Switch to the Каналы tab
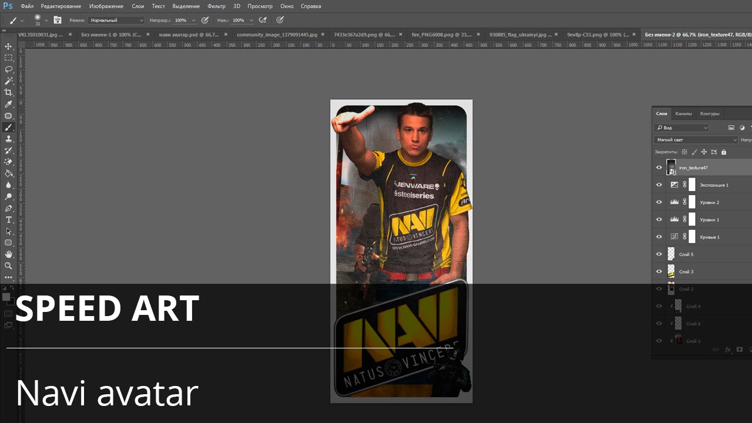Viewport: 752px width, 423px height. point(683,113)
